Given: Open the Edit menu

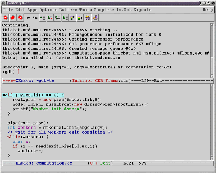Looking at the screenshot, I should (20, 10).
